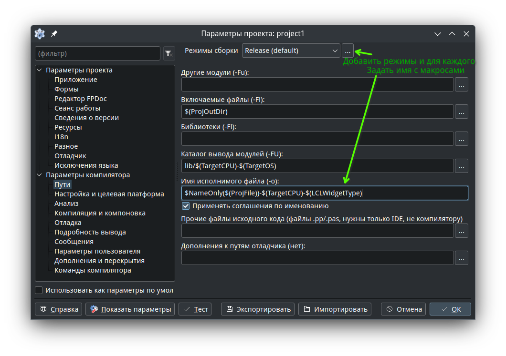Click the Импортировать button
Viewport: 506px width, 356px height.
click(x=335, y=309)
